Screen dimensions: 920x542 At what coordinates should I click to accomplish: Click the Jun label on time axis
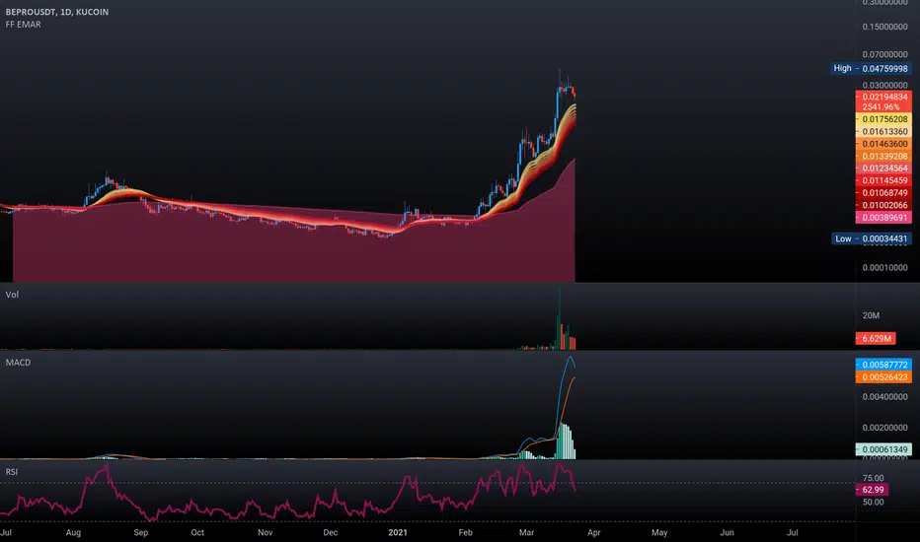727,532
